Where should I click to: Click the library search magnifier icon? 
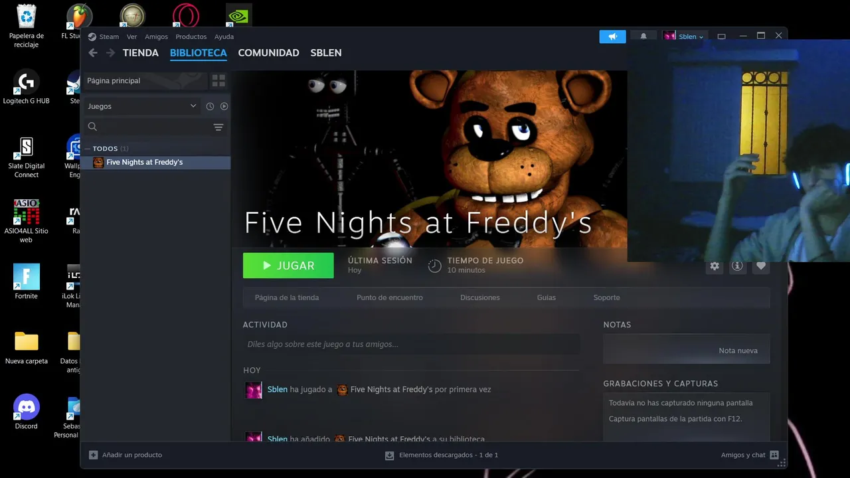pyautogui.click(x=92, y=127)
